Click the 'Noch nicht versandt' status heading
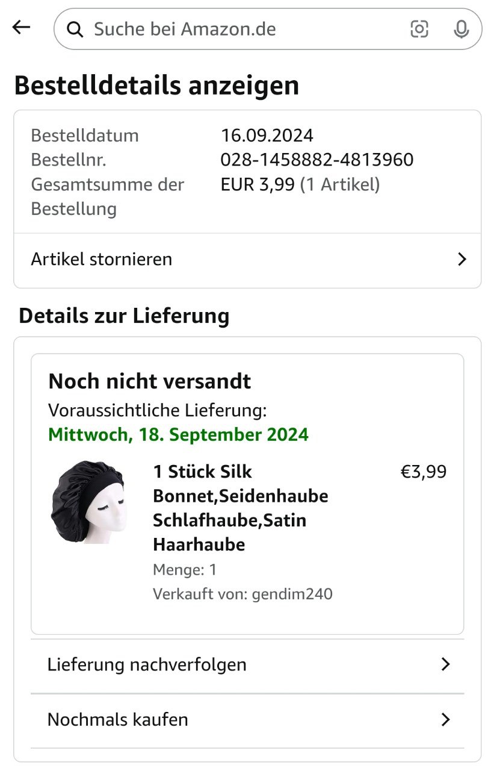Viewport: 494px width, 771px height. [x=150, y=381]
